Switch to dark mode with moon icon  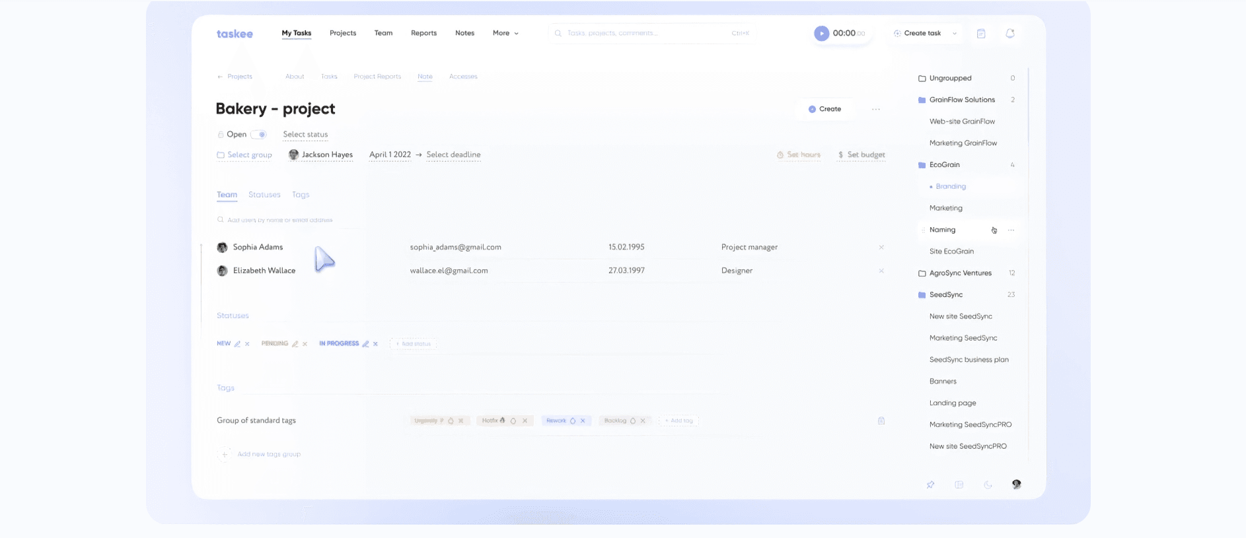pos(988,485)
